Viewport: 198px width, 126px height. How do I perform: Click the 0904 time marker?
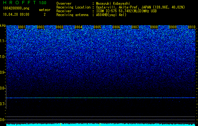(x=78, y=27)
